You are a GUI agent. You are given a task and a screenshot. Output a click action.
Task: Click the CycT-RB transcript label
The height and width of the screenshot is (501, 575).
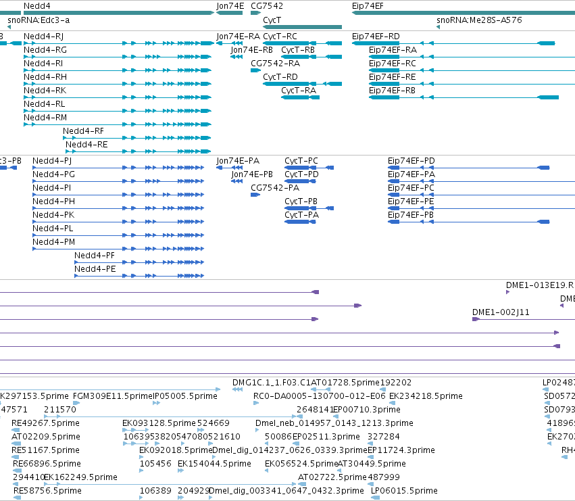(x=298, y=50)
